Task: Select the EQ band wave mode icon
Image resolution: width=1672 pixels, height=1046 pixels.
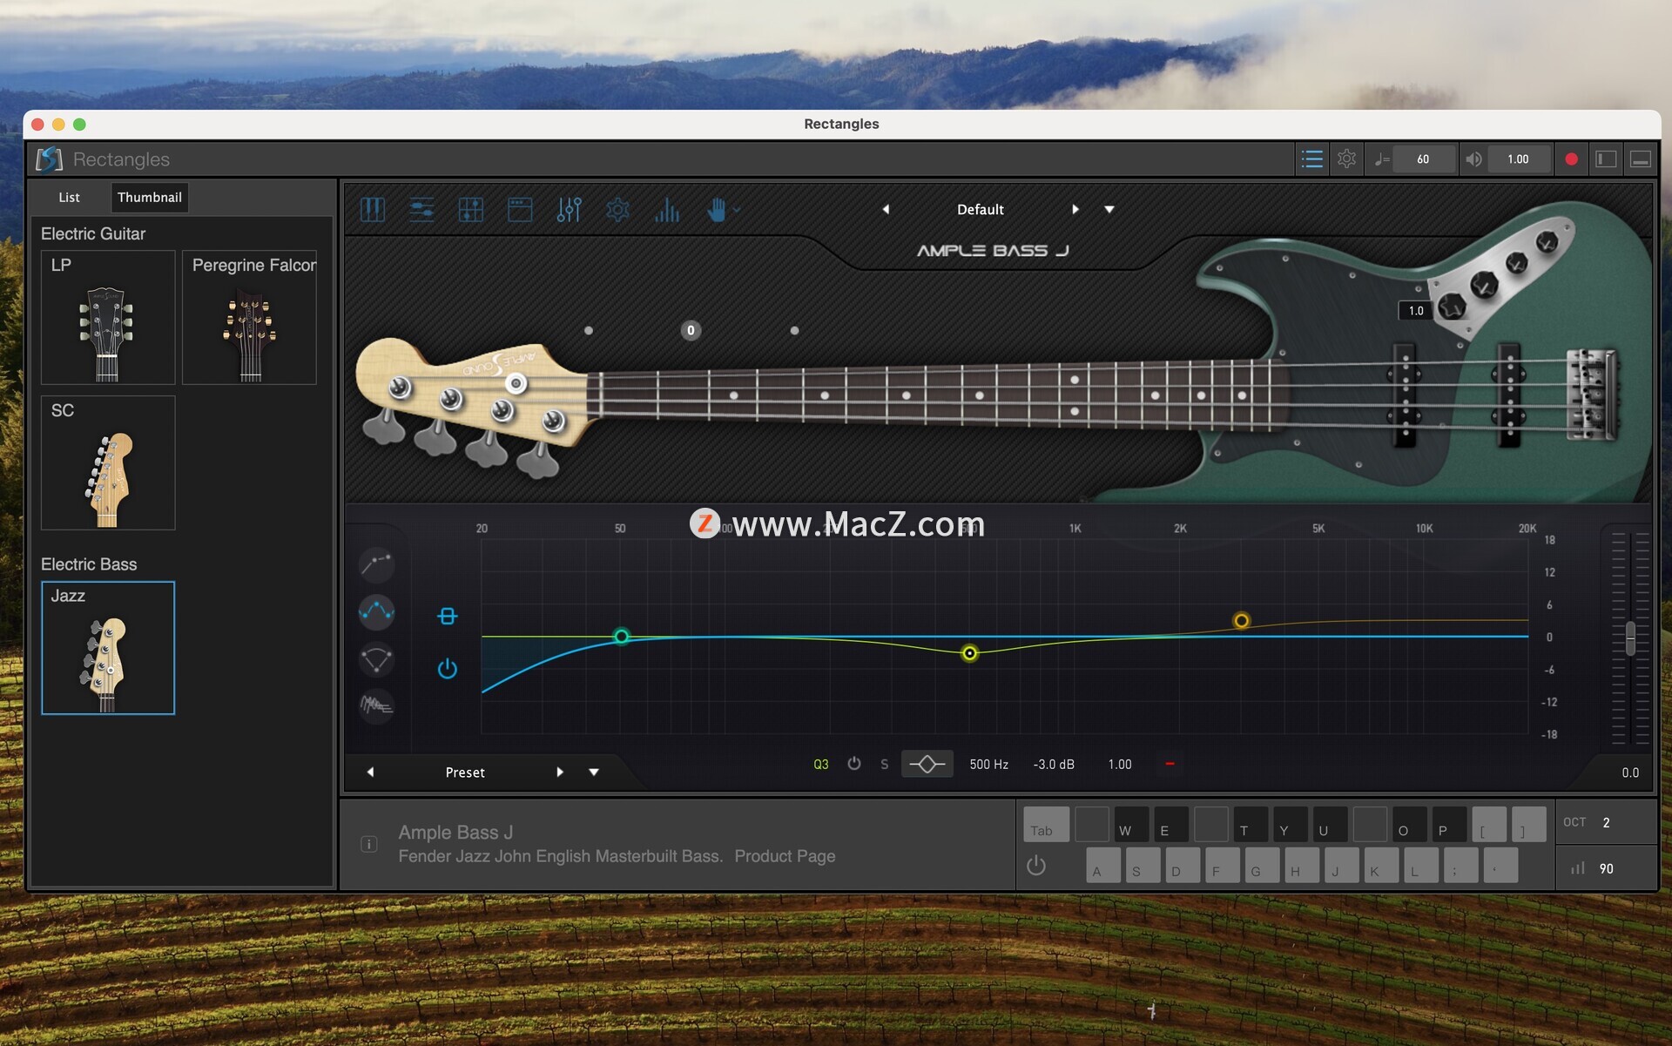Action: click(x=377, y=611)
